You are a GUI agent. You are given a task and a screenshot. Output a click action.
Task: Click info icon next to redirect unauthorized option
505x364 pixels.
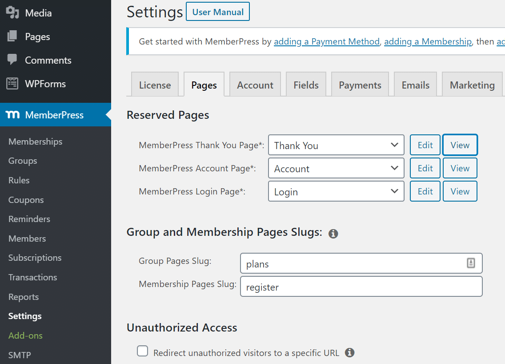click(350, 352)
